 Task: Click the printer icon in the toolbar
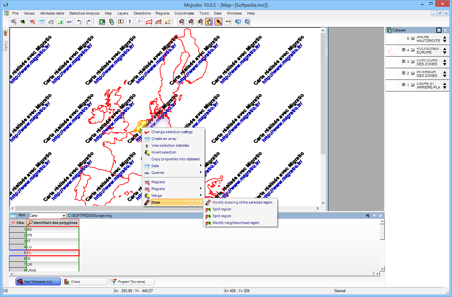pyautogui.click(x=51, y=22)
